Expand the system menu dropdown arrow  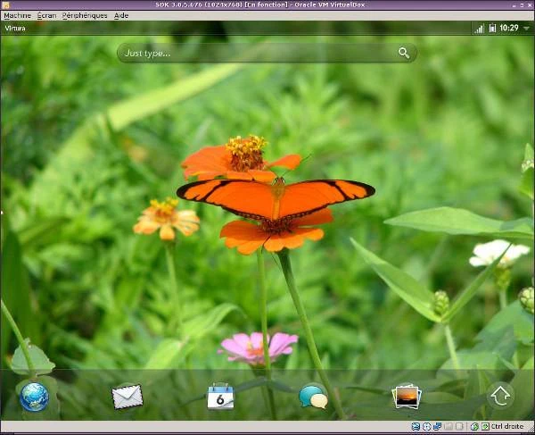[526, 29]
